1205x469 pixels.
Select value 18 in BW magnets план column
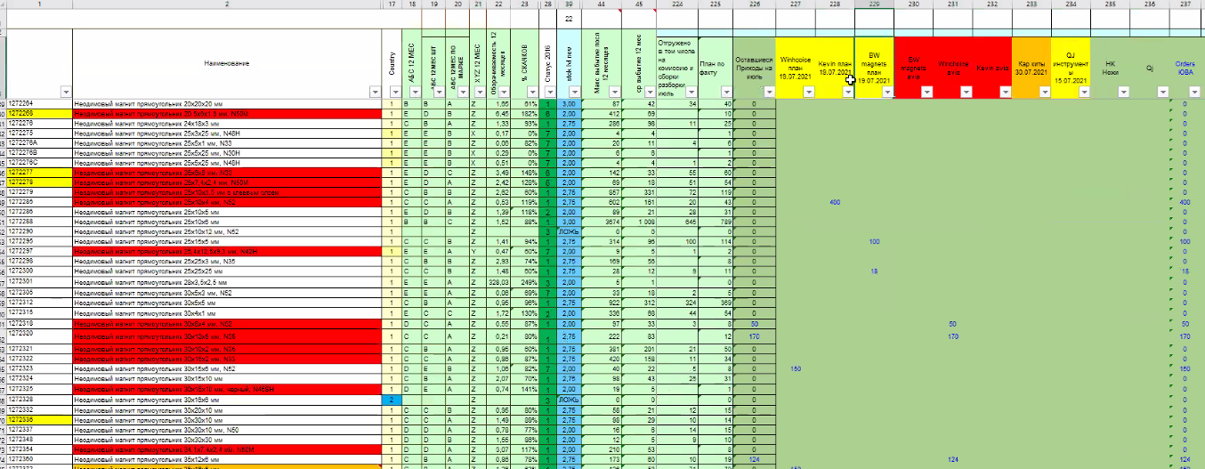(874, 271)
